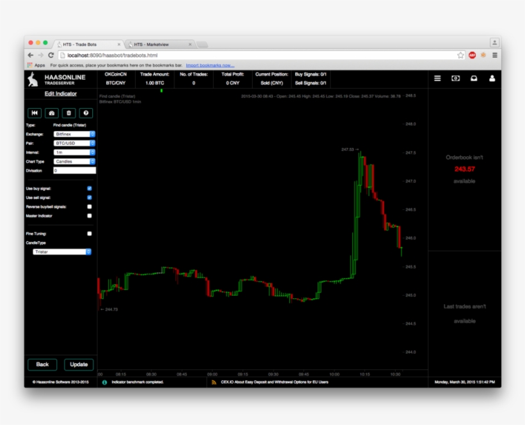
Task: Click the HaasOnline rabbit logo
Action: coord(33,79)
